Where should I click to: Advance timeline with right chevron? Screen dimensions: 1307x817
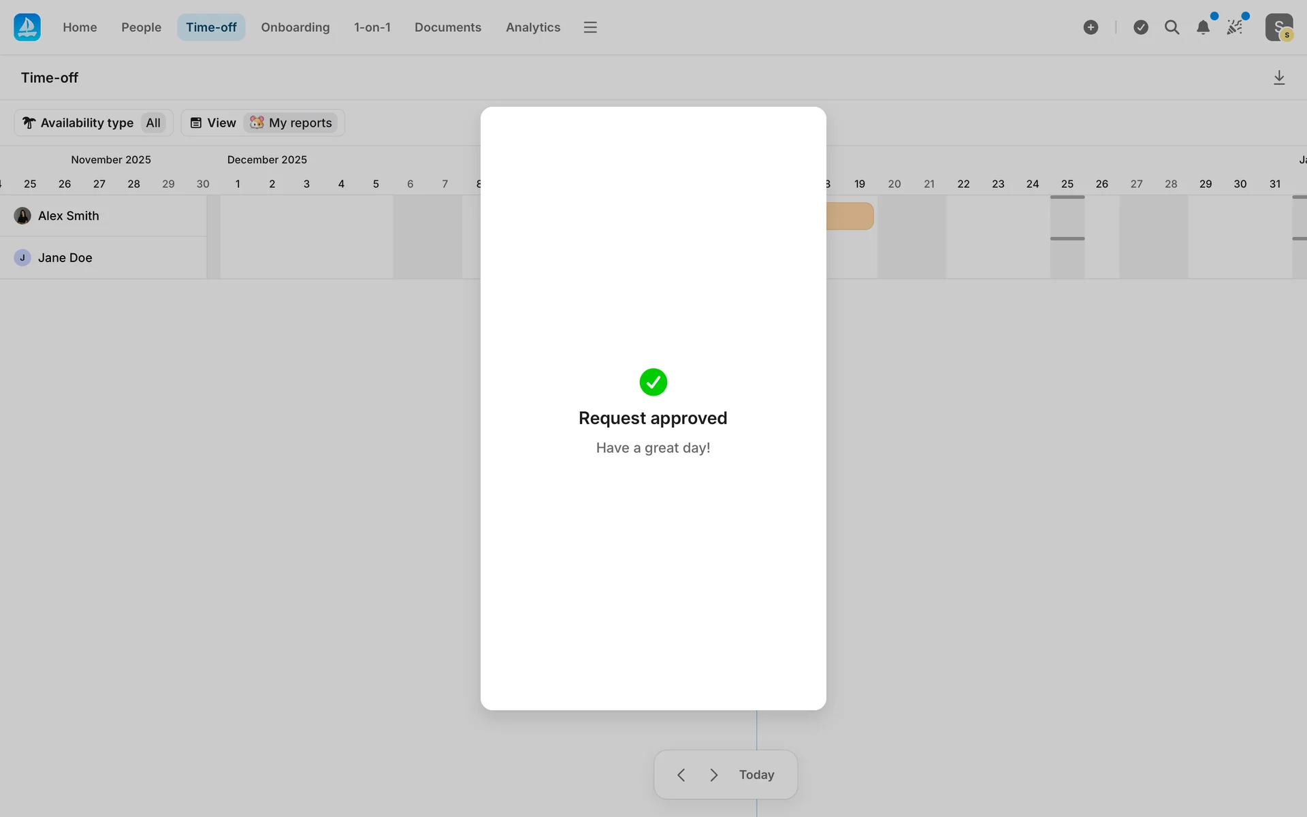click(713, 775)
